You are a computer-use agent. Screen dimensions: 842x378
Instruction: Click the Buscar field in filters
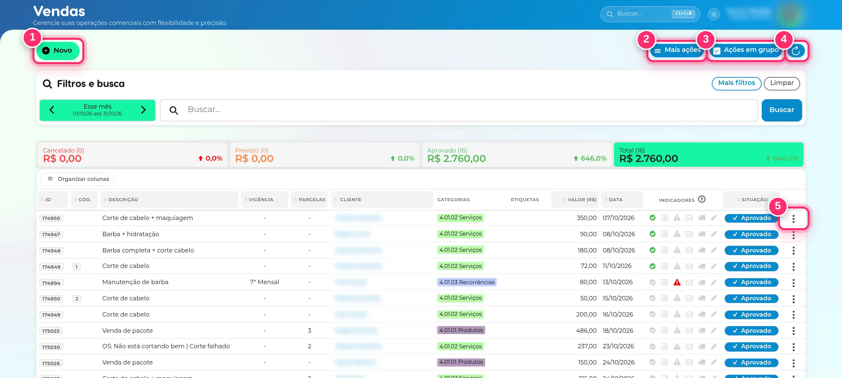click(459, 110)
